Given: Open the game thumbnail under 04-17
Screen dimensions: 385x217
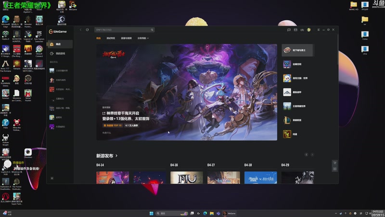Looking at the screenshot, I should click(x=224, y=177).
